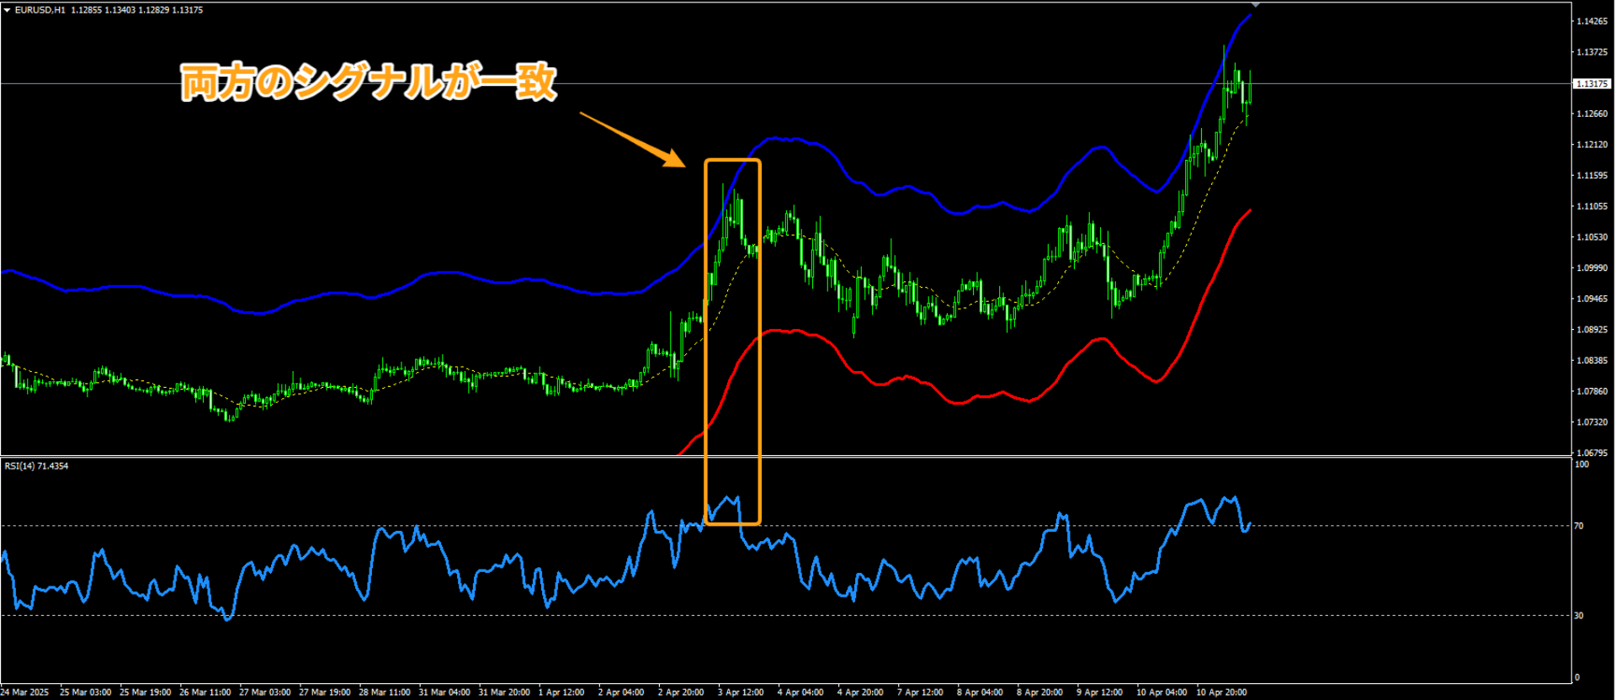Click the RSI(14) 71.4354 indicator label
This screenshot has width=1616, height=700.
pos(36,466)
